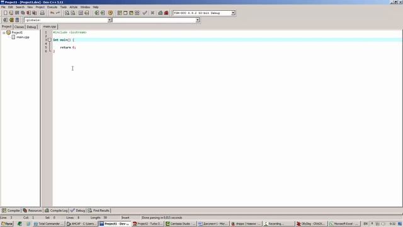
Task: Click the 'return 0;' code line
Action: click(68, 48)
